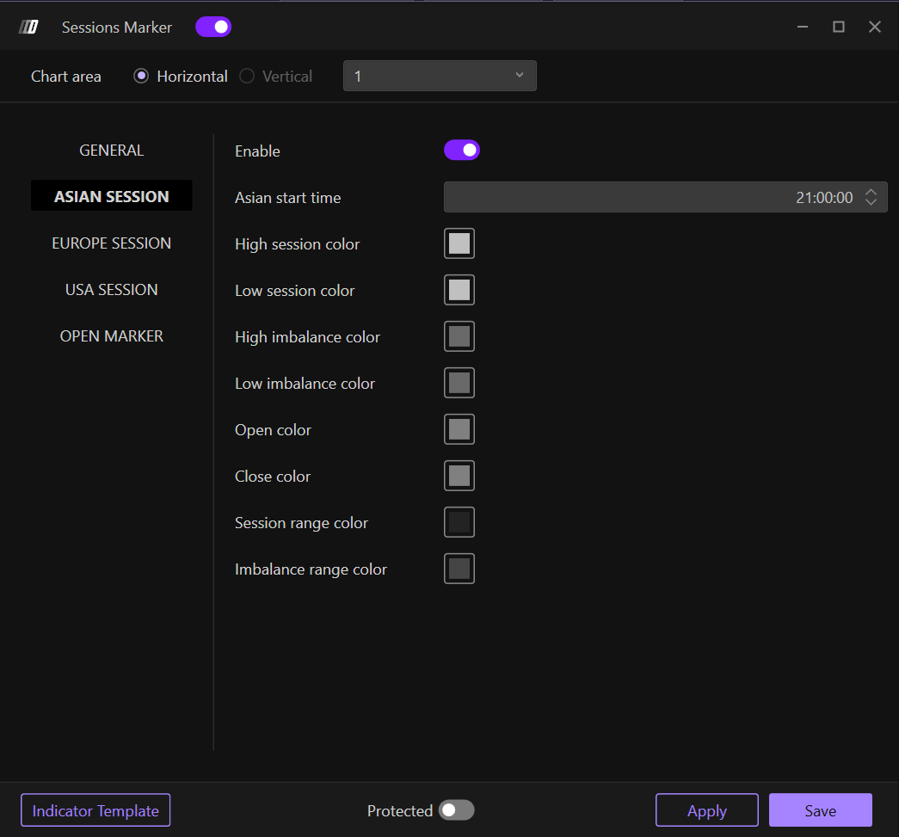Turn on the Protected switch
Image resolution: width=899 pixels, height=837 pixels.
[456, 810]
